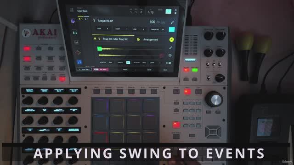The image size is (294, 165).
Task: Open the TRANSPOSE setting field
Action: (157, 29)
